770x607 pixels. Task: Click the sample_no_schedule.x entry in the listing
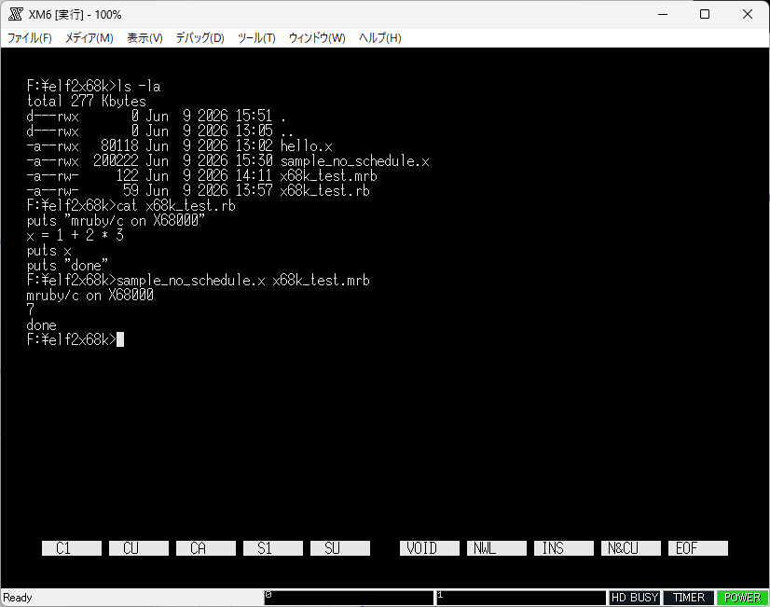point(354,161)
